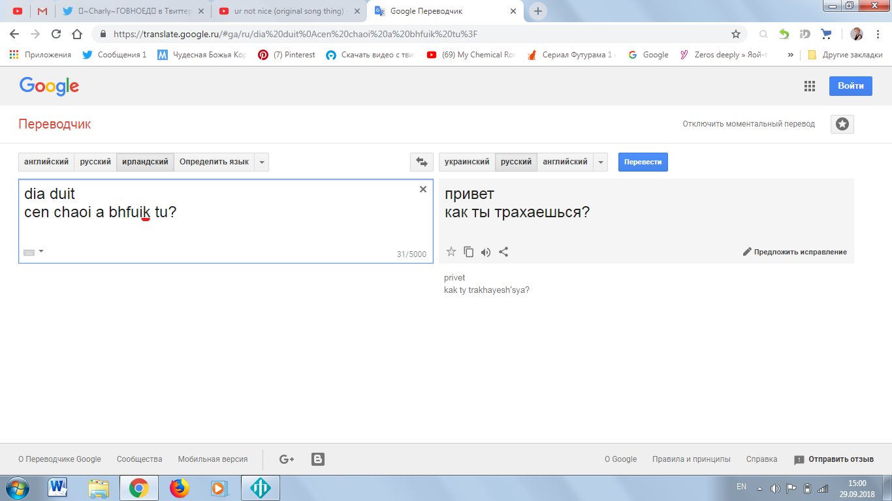
Task: Click the Войти sign-in button
Action: pyautogui.click(x=851, y=86)
